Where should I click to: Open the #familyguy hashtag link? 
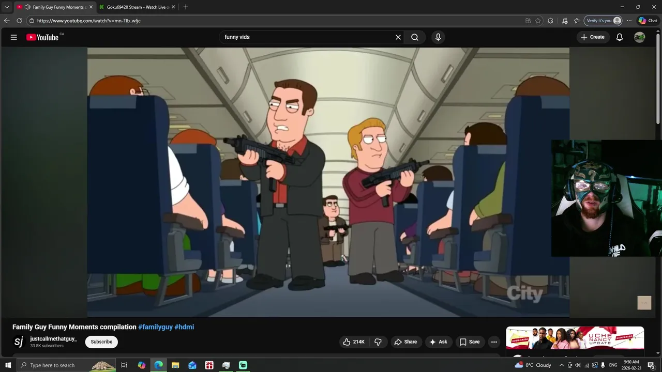tap(155, 327)
